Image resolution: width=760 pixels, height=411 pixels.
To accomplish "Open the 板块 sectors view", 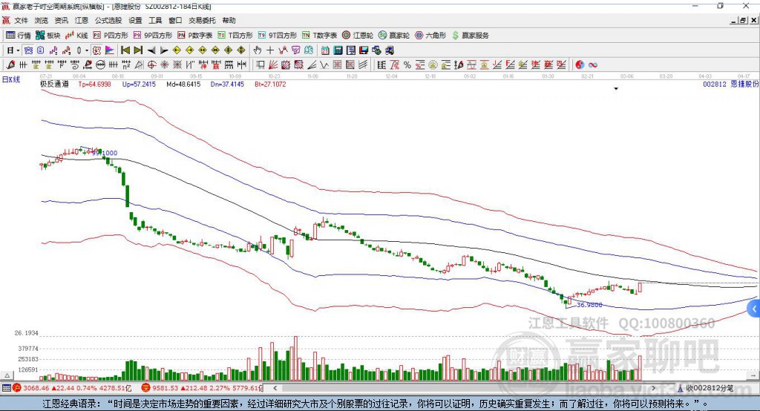I will pyautogui.click(x=48, y=36).
